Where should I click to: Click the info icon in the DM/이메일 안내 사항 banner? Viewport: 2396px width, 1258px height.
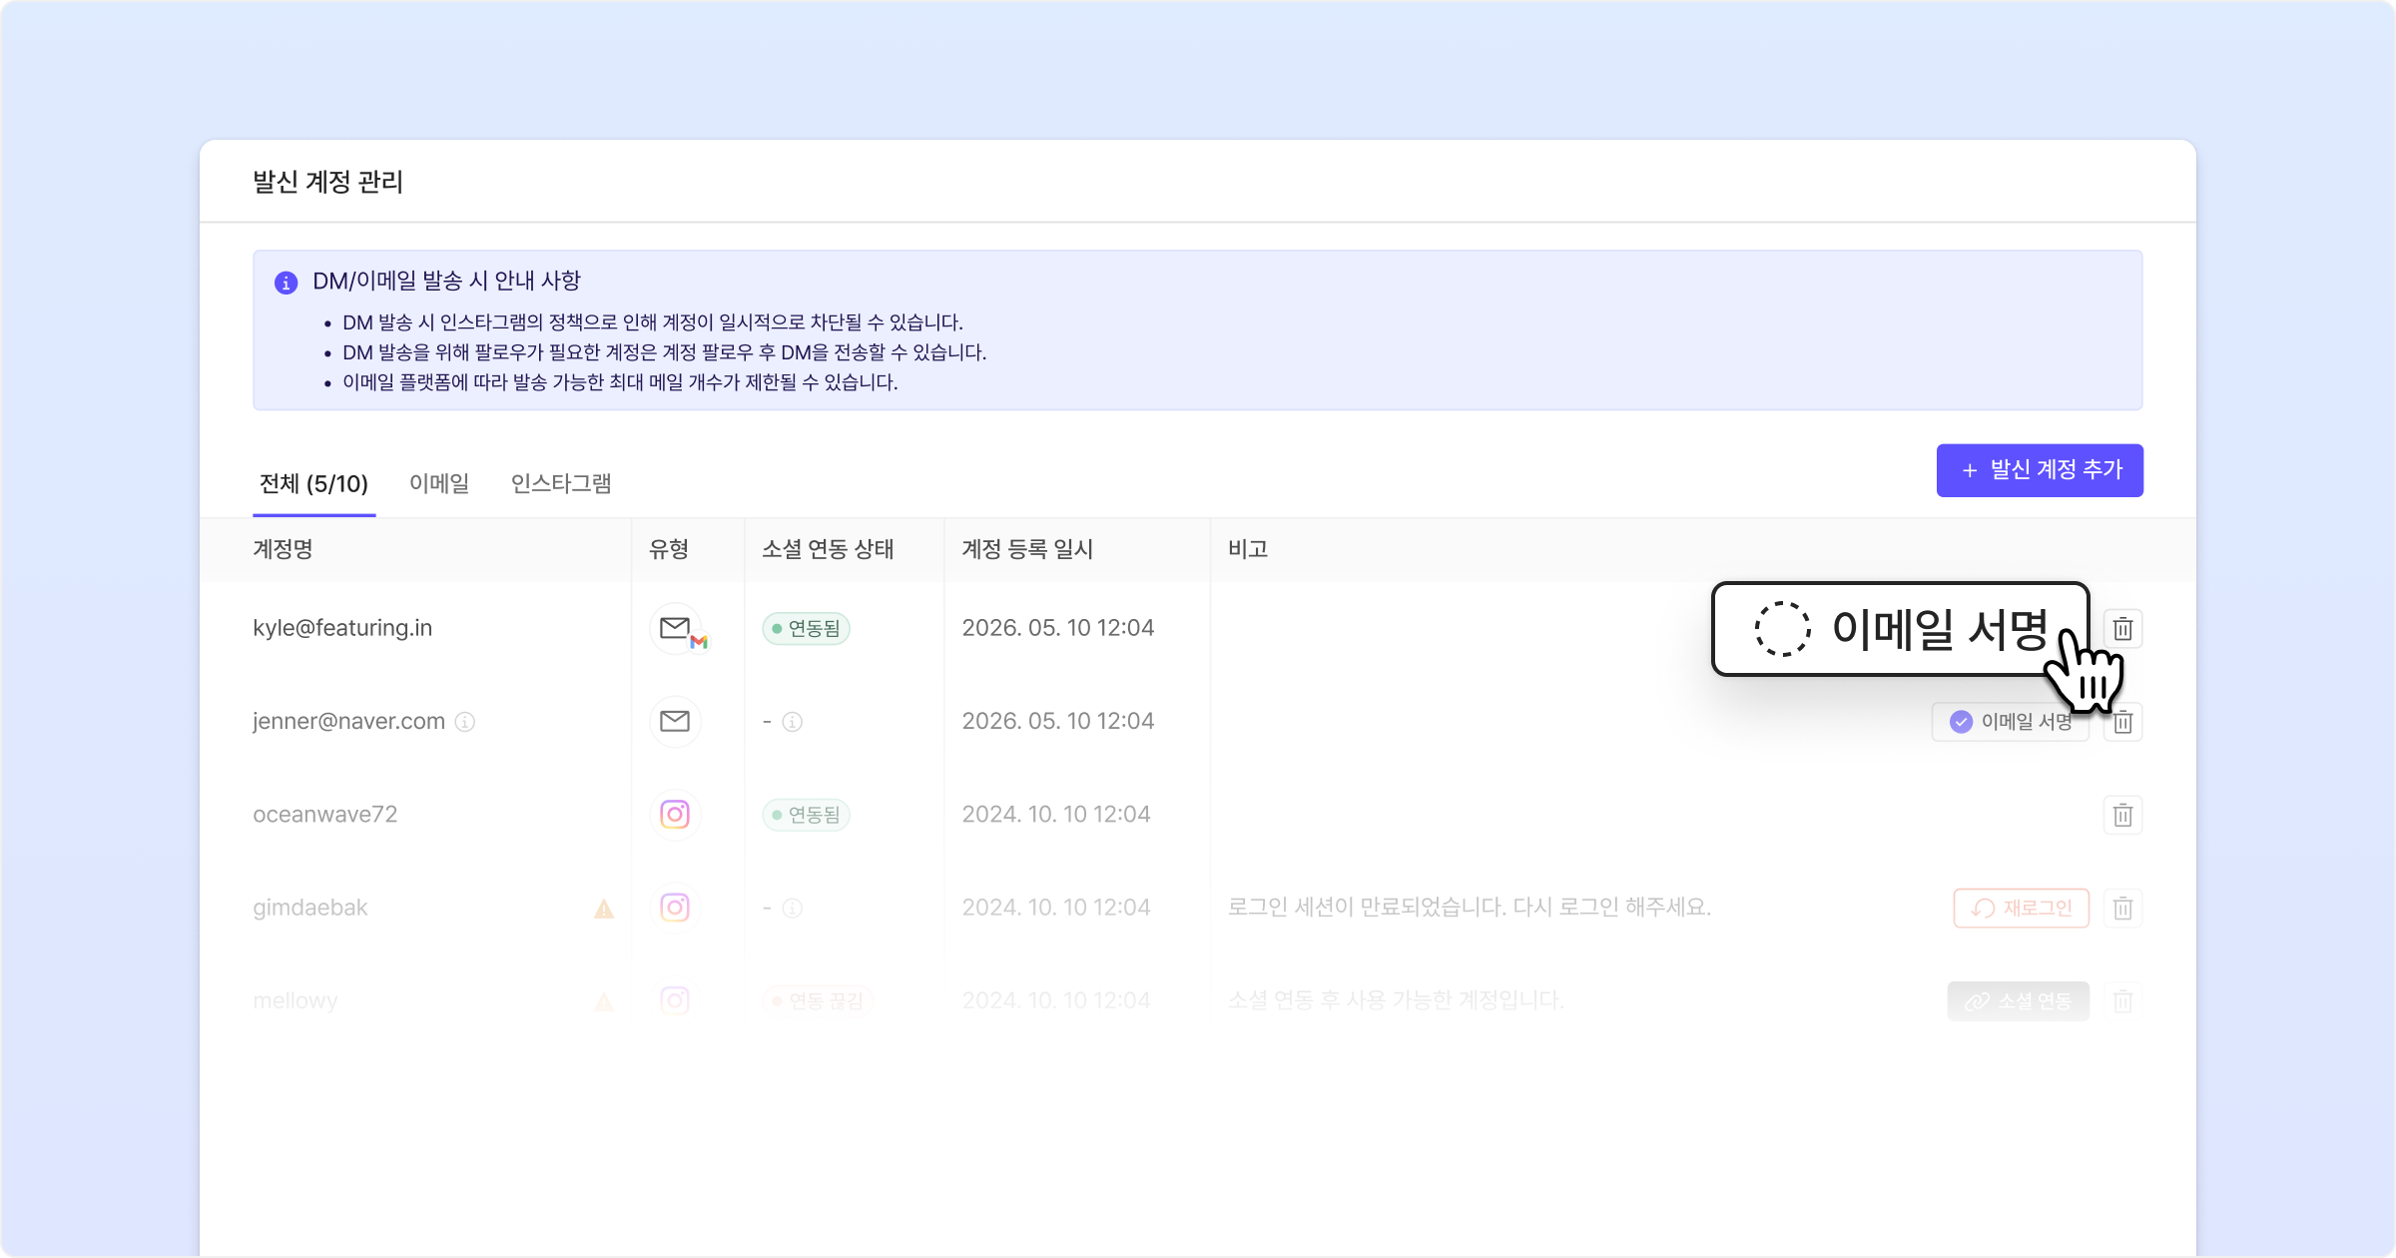coord(286,283)
